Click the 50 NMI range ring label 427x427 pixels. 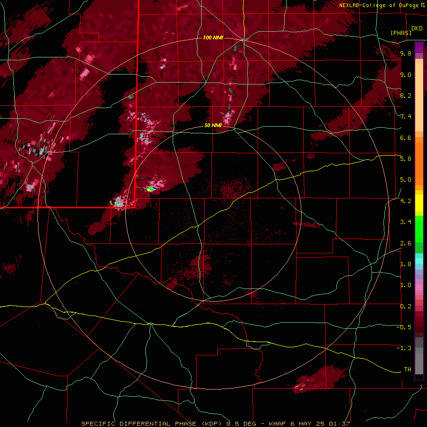click(x=213, y=125)
